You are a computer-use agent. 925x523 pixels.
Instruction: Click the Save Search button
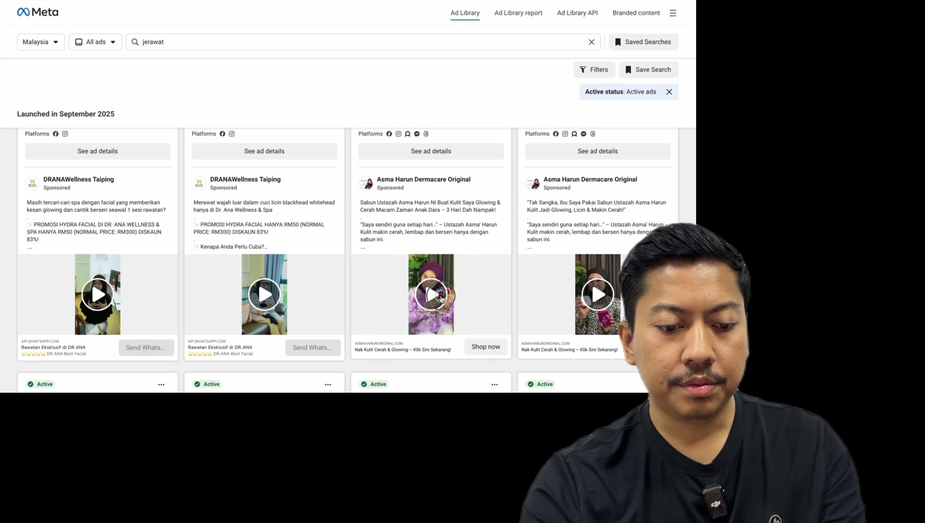coord(649,70)
